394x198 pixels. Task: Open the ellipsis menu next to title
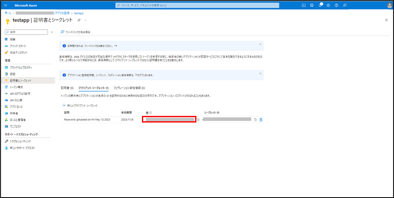point(86,20)
